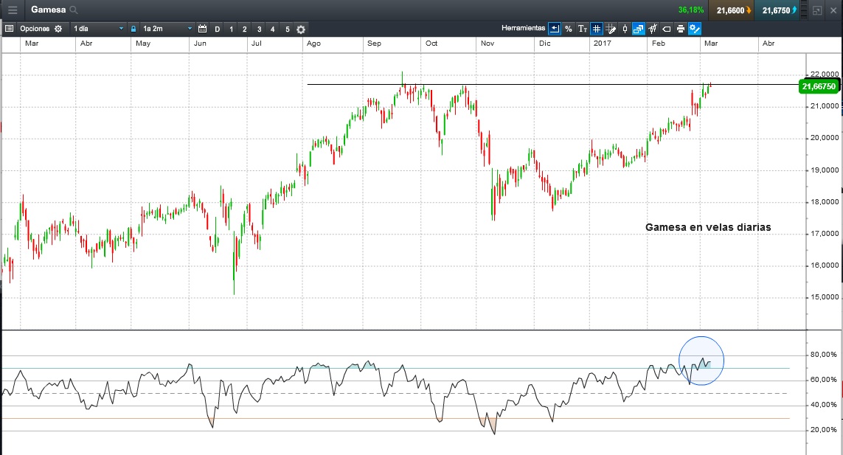Click the tag label icon
The image size is (843, 455).
667,29
